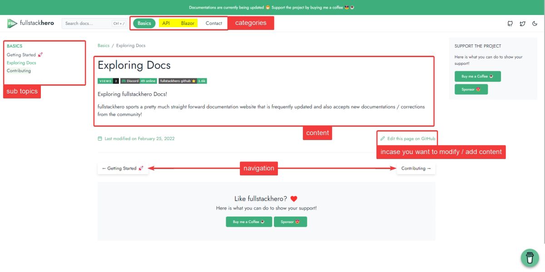The width and height of the screenshot is (545, 272).
Task: Click the SUPPORT THE PROJECT heading
Action: coord(478,46)
